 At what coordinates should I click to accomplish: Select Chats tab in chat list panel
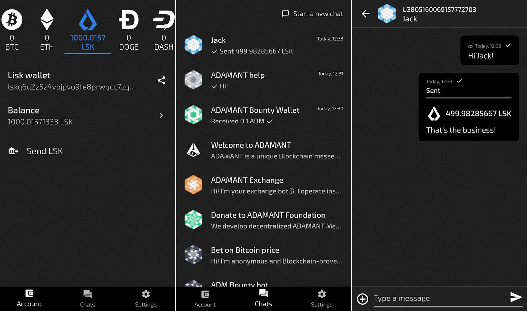coord(263,299)
